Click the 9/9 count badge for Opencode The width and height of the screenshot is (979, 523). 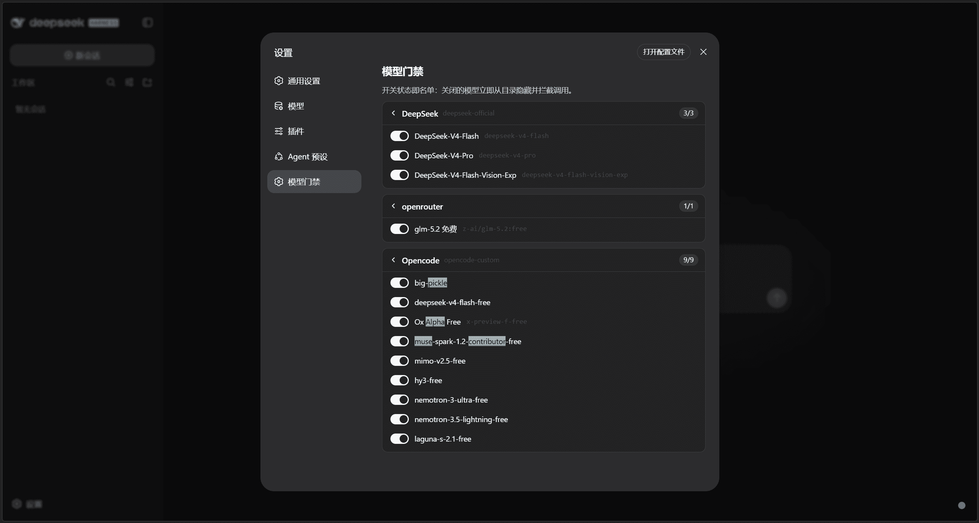point(688,260)
